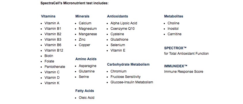Open the Metabolites heading
This screenshot has width=243, height=104.
point(174,16)
